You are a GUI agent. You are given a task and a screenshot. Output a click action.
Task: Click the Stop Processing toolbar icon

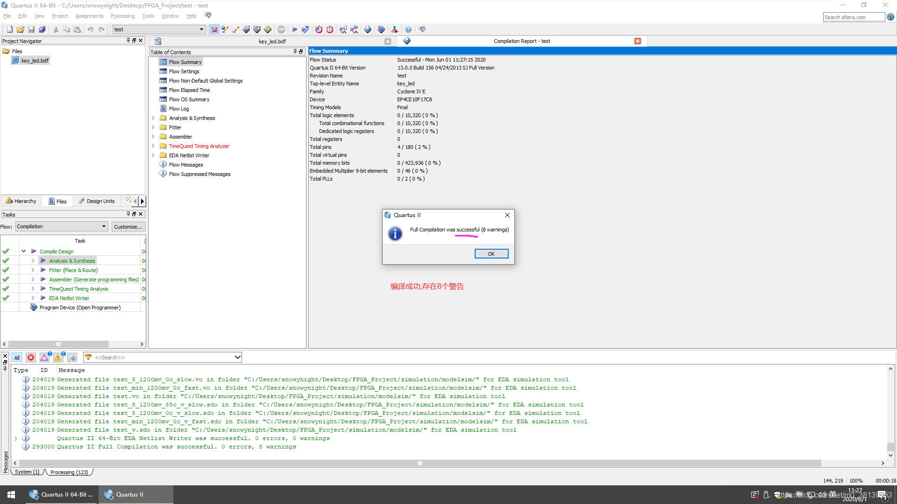(281, 29)
